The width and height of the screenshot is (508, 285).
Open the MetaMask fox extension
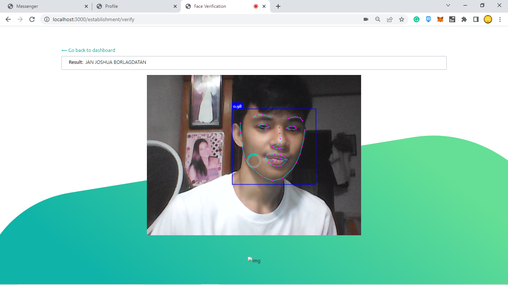pyautogui.click(x=440, y=19)
